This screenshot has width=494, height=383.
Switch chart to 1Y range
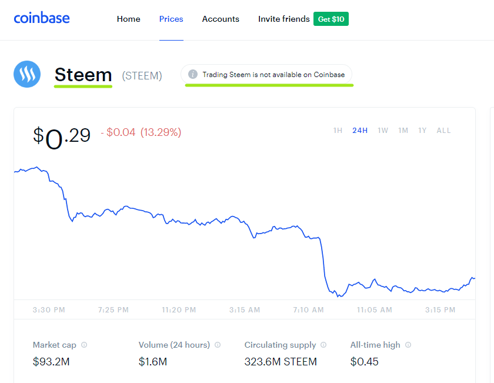click(x=422, y=131)
